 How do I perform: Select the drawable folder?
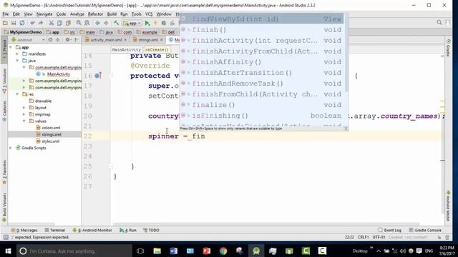click(x=43, y=101)
